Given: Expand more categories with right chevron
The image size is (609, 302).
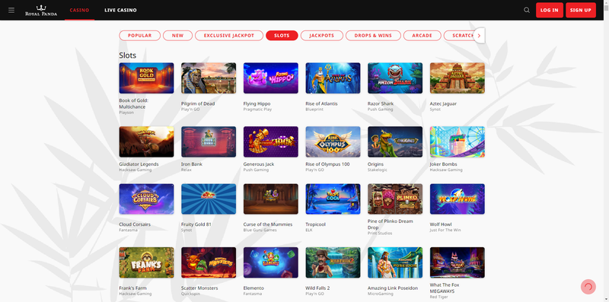Looking at the screenshot, I should 479,36.
